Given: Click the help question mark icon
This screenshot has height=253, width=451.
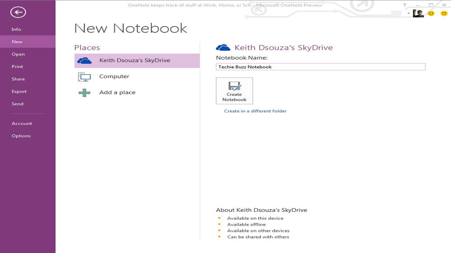Looking at the screenshot, I should point(404,5).
